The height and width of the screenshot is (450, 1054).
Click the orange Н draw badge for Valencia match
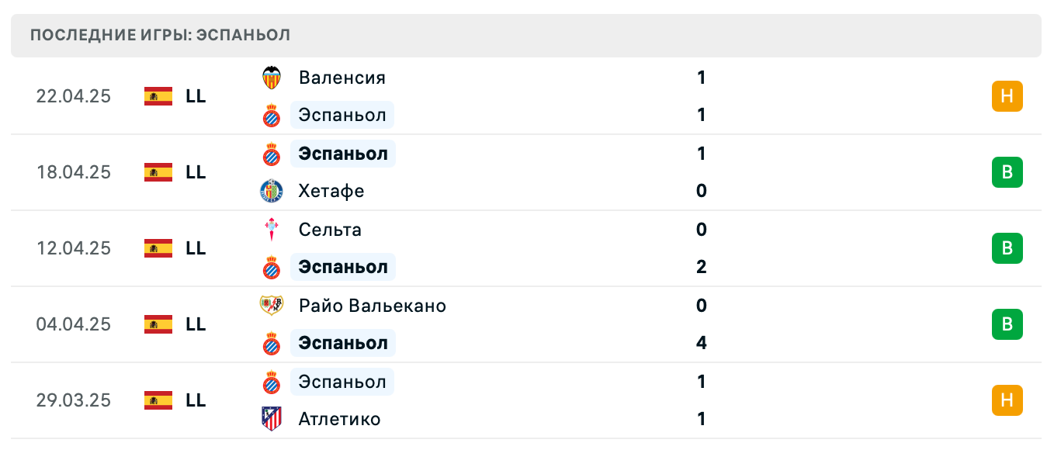[1007, 96]
